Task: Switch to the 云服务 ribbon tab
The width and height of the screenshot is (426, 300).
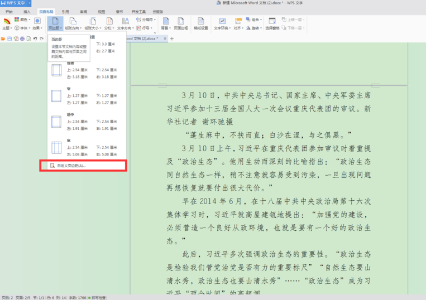Action: click(158, 12)
